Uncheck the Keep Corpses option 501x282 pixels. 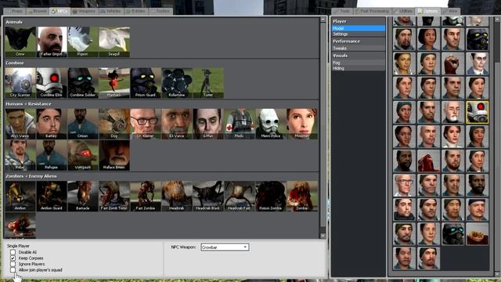pos(13,258)
